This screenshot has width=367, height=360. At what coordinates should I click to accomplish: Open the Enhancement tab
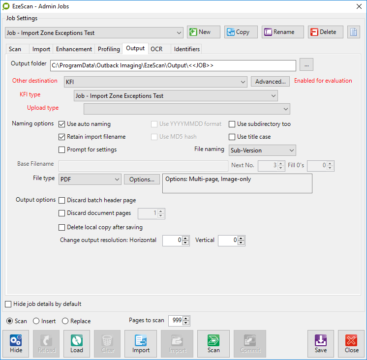click(x=74, y=49)
